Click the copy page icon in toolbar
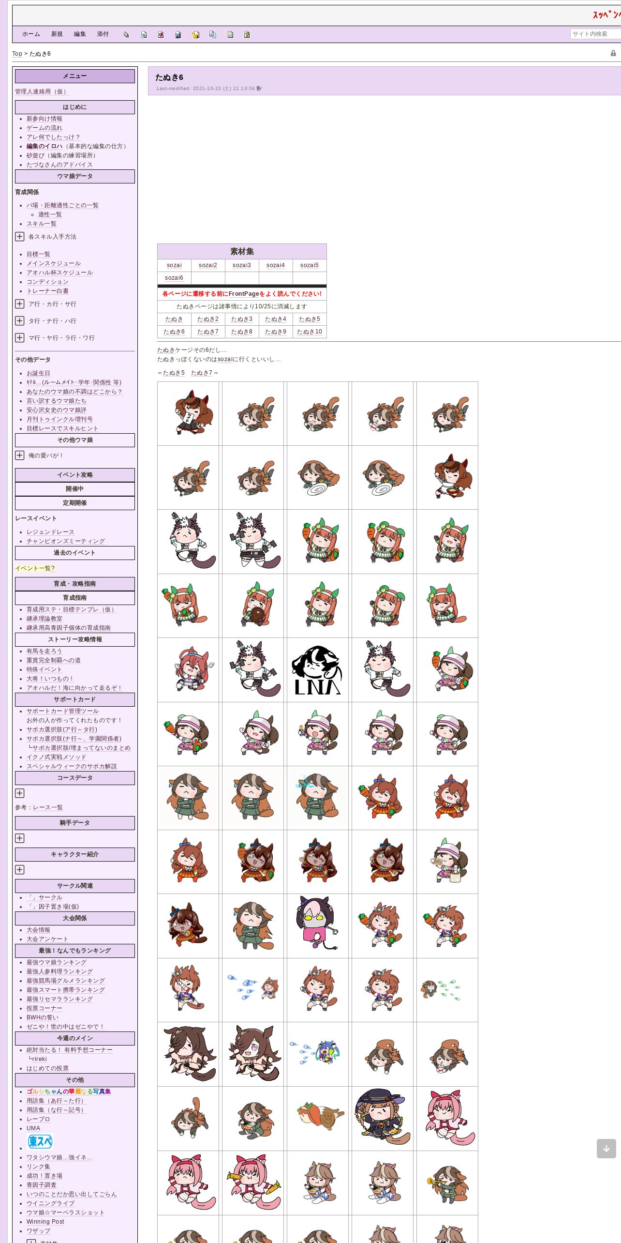This screenshot has width=621, height=1243. click(x=126, y=34)
